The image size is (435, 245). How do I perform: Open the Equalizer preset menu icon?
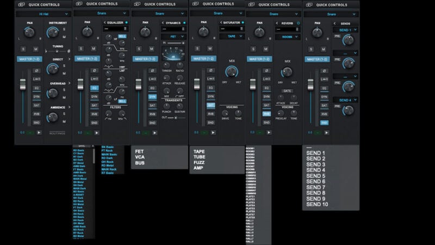pyautogui.click(x=125, y=29)
